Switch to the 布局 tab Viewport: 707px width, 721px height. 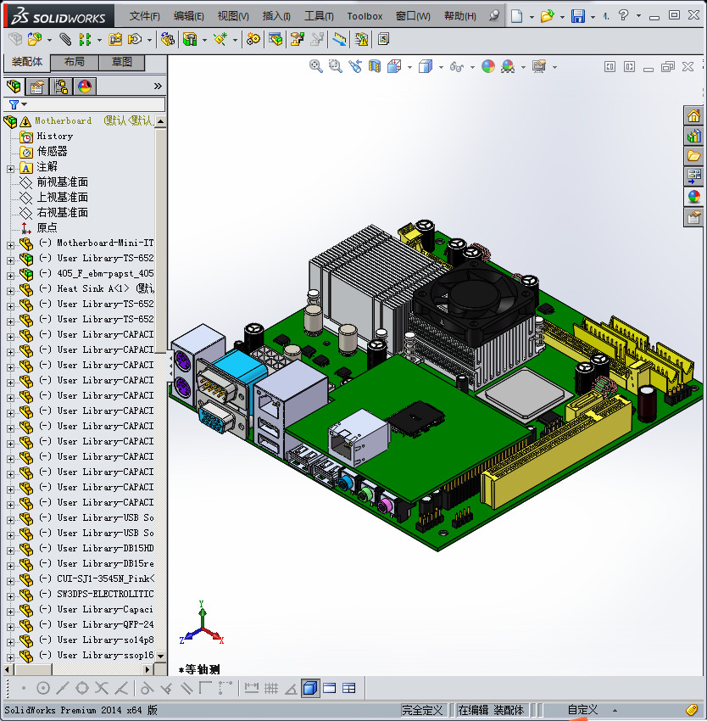pos(74,63)
